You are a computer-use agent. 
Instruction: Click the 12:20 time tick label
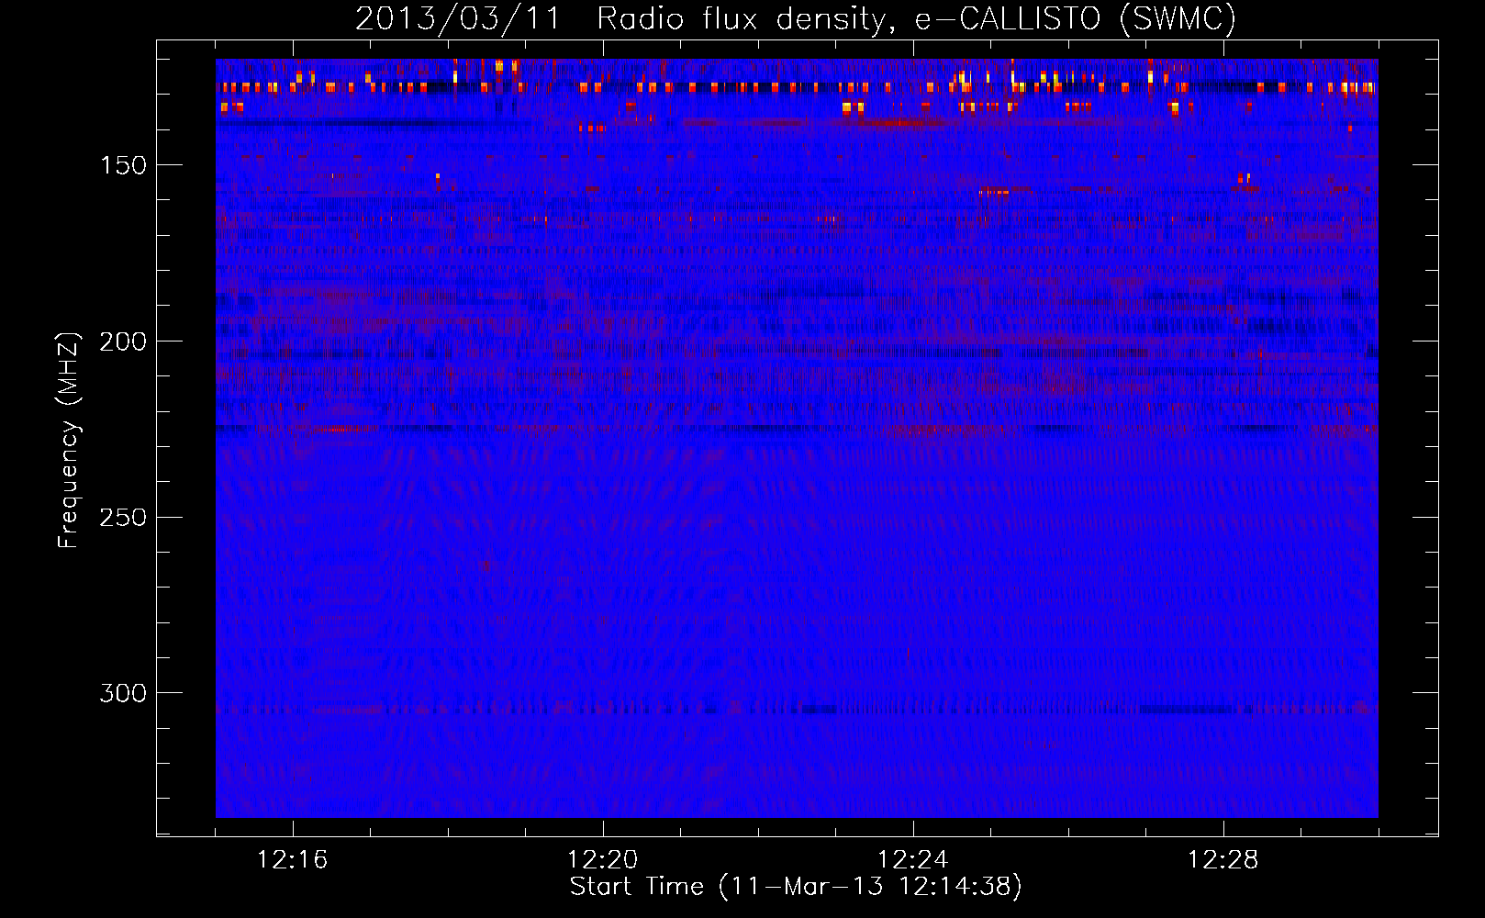tap(603, 860)
